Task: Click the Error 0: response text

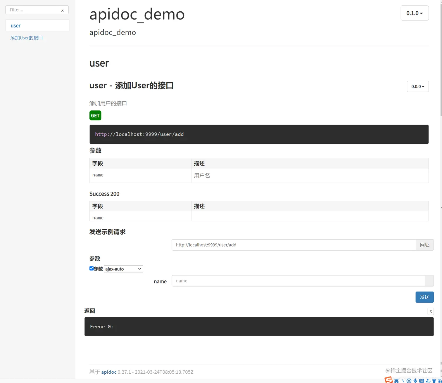Action: click(101, 327)
